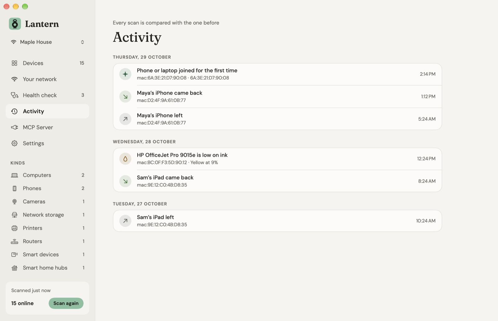Viewport: 498px width, 321px height.
Task: Click the Smart home hubs icon
Action: click(14, 268)
